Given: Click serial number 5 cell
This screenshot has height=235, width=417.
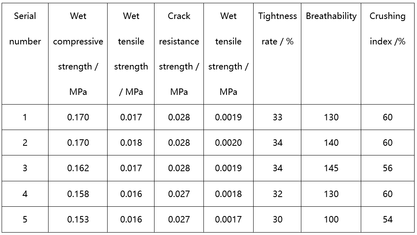Looking at the screenshot, I should (25, 220).
